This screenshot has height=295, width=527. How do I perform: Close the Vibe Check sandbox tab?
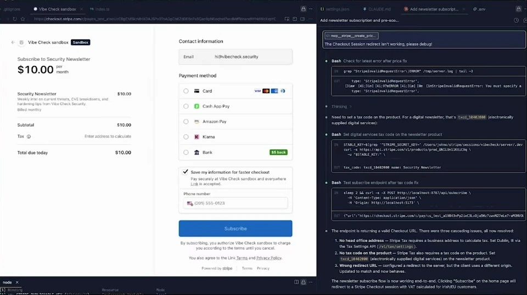coord(81,9)
